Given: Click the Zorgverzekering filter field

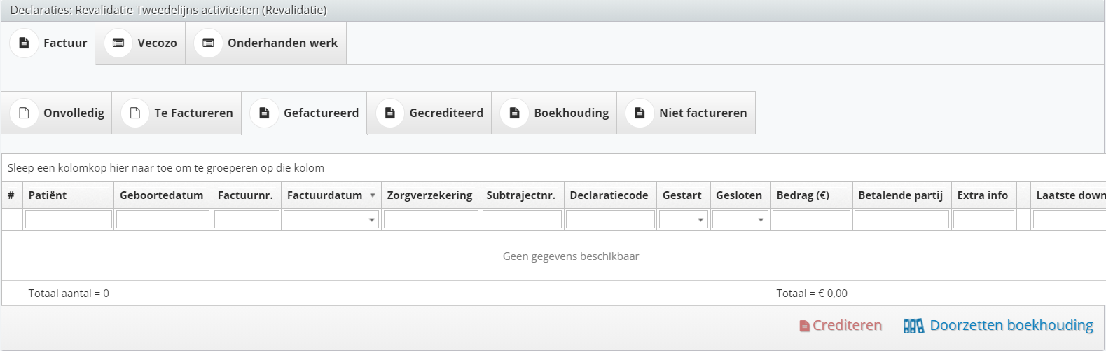Looking at the screenshot, I should (x=431, y=220).
